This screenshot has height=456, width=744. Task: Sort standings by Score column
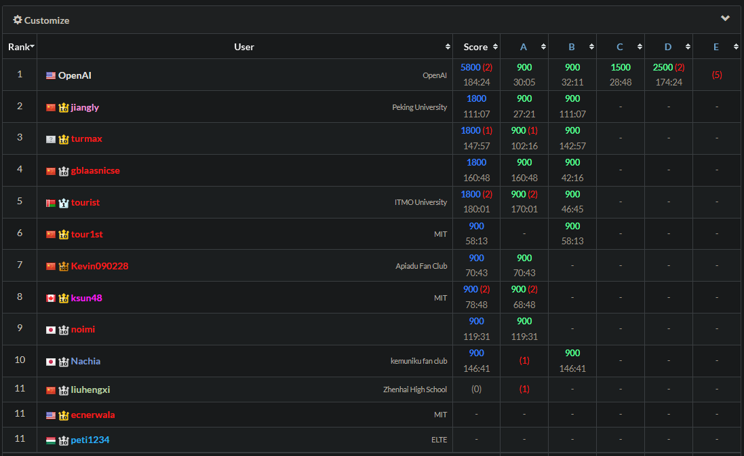495,47
